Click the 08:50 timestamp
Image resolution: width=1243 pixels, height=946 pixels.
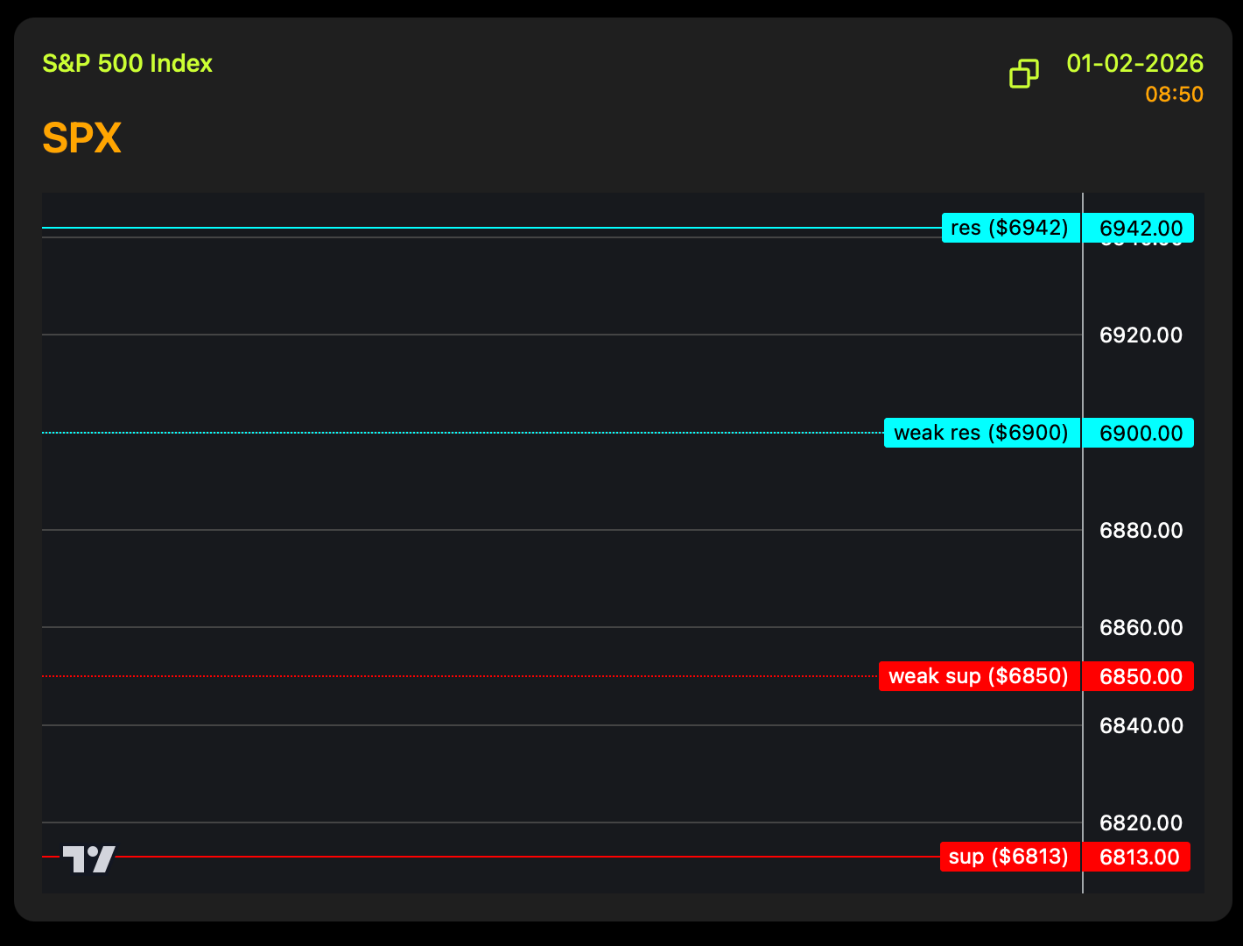[1174, 95]
